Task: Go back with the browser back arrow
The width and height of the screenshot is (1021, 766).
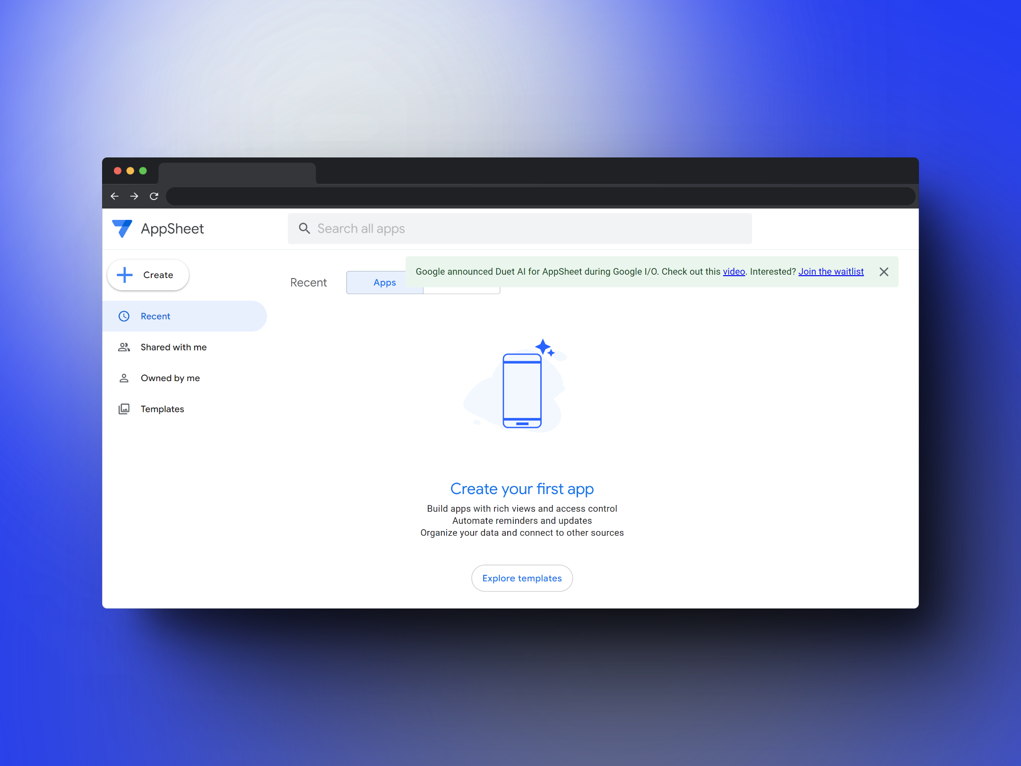Action: click(114, 196)
